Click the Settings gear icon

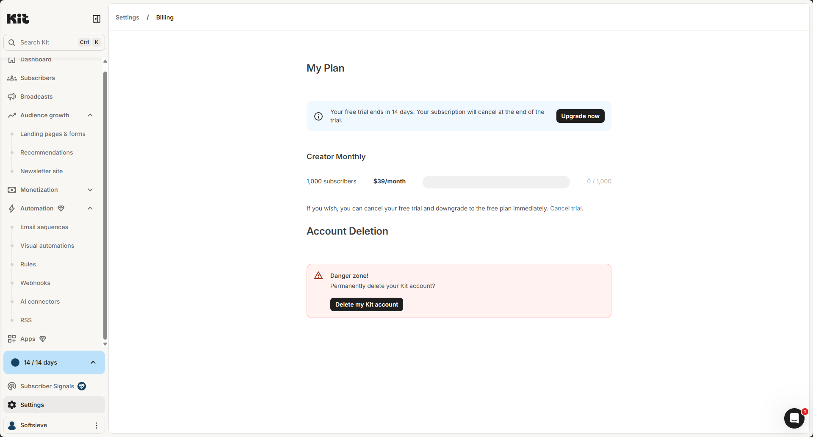[x=12, y=405]
